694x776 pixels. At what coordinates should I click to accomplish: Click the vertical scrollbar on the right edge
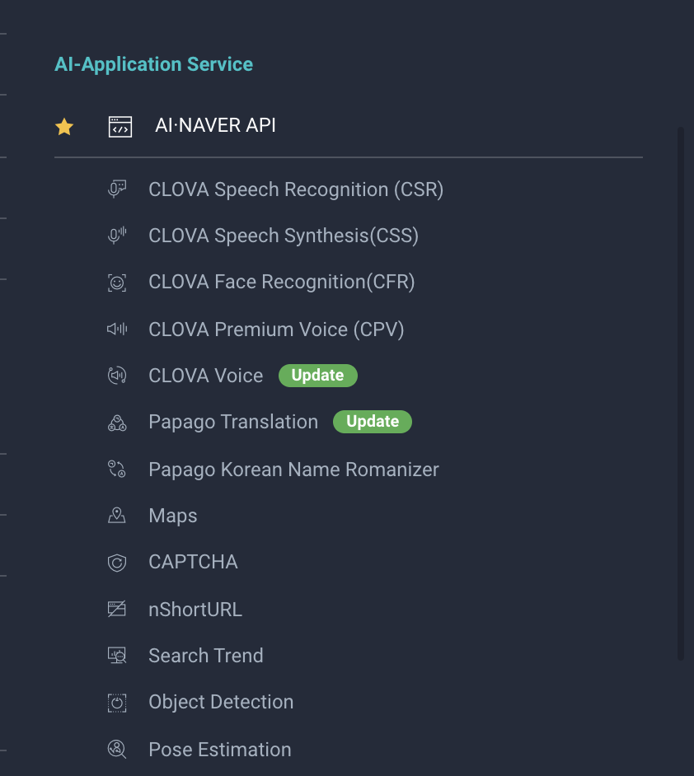681,394
